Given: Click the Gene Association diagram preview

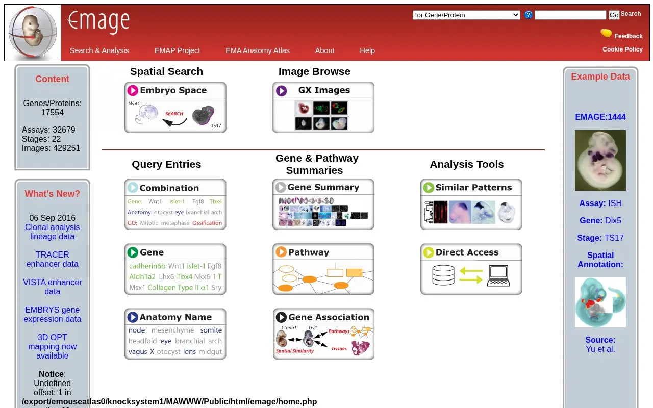Looking at the screenshot, I should pyautogui.click(x=323, y=341).
